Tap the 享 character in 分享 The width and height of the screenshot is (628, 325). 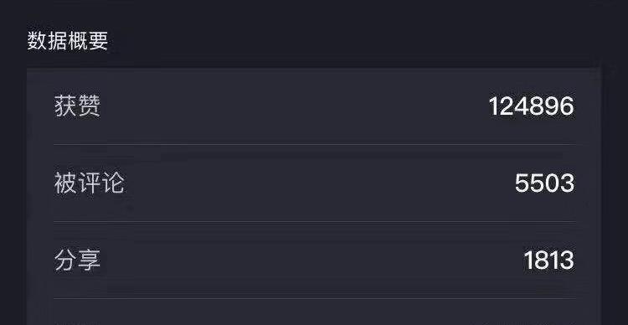pos(89,261)
